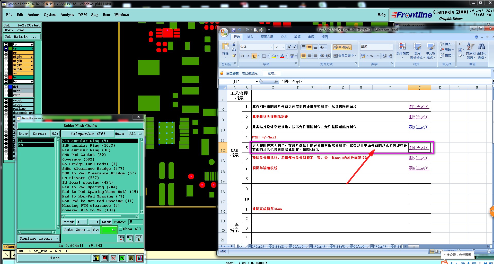
Task: Click the Insert Function fx icon in formula bar
Action: (276, 81)
